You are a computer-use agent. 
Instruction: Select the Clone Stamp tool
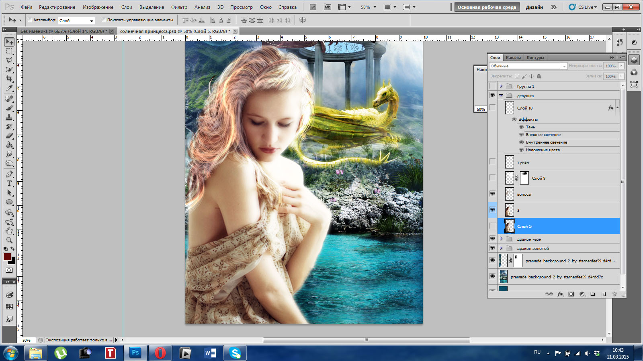click(9, 117)
